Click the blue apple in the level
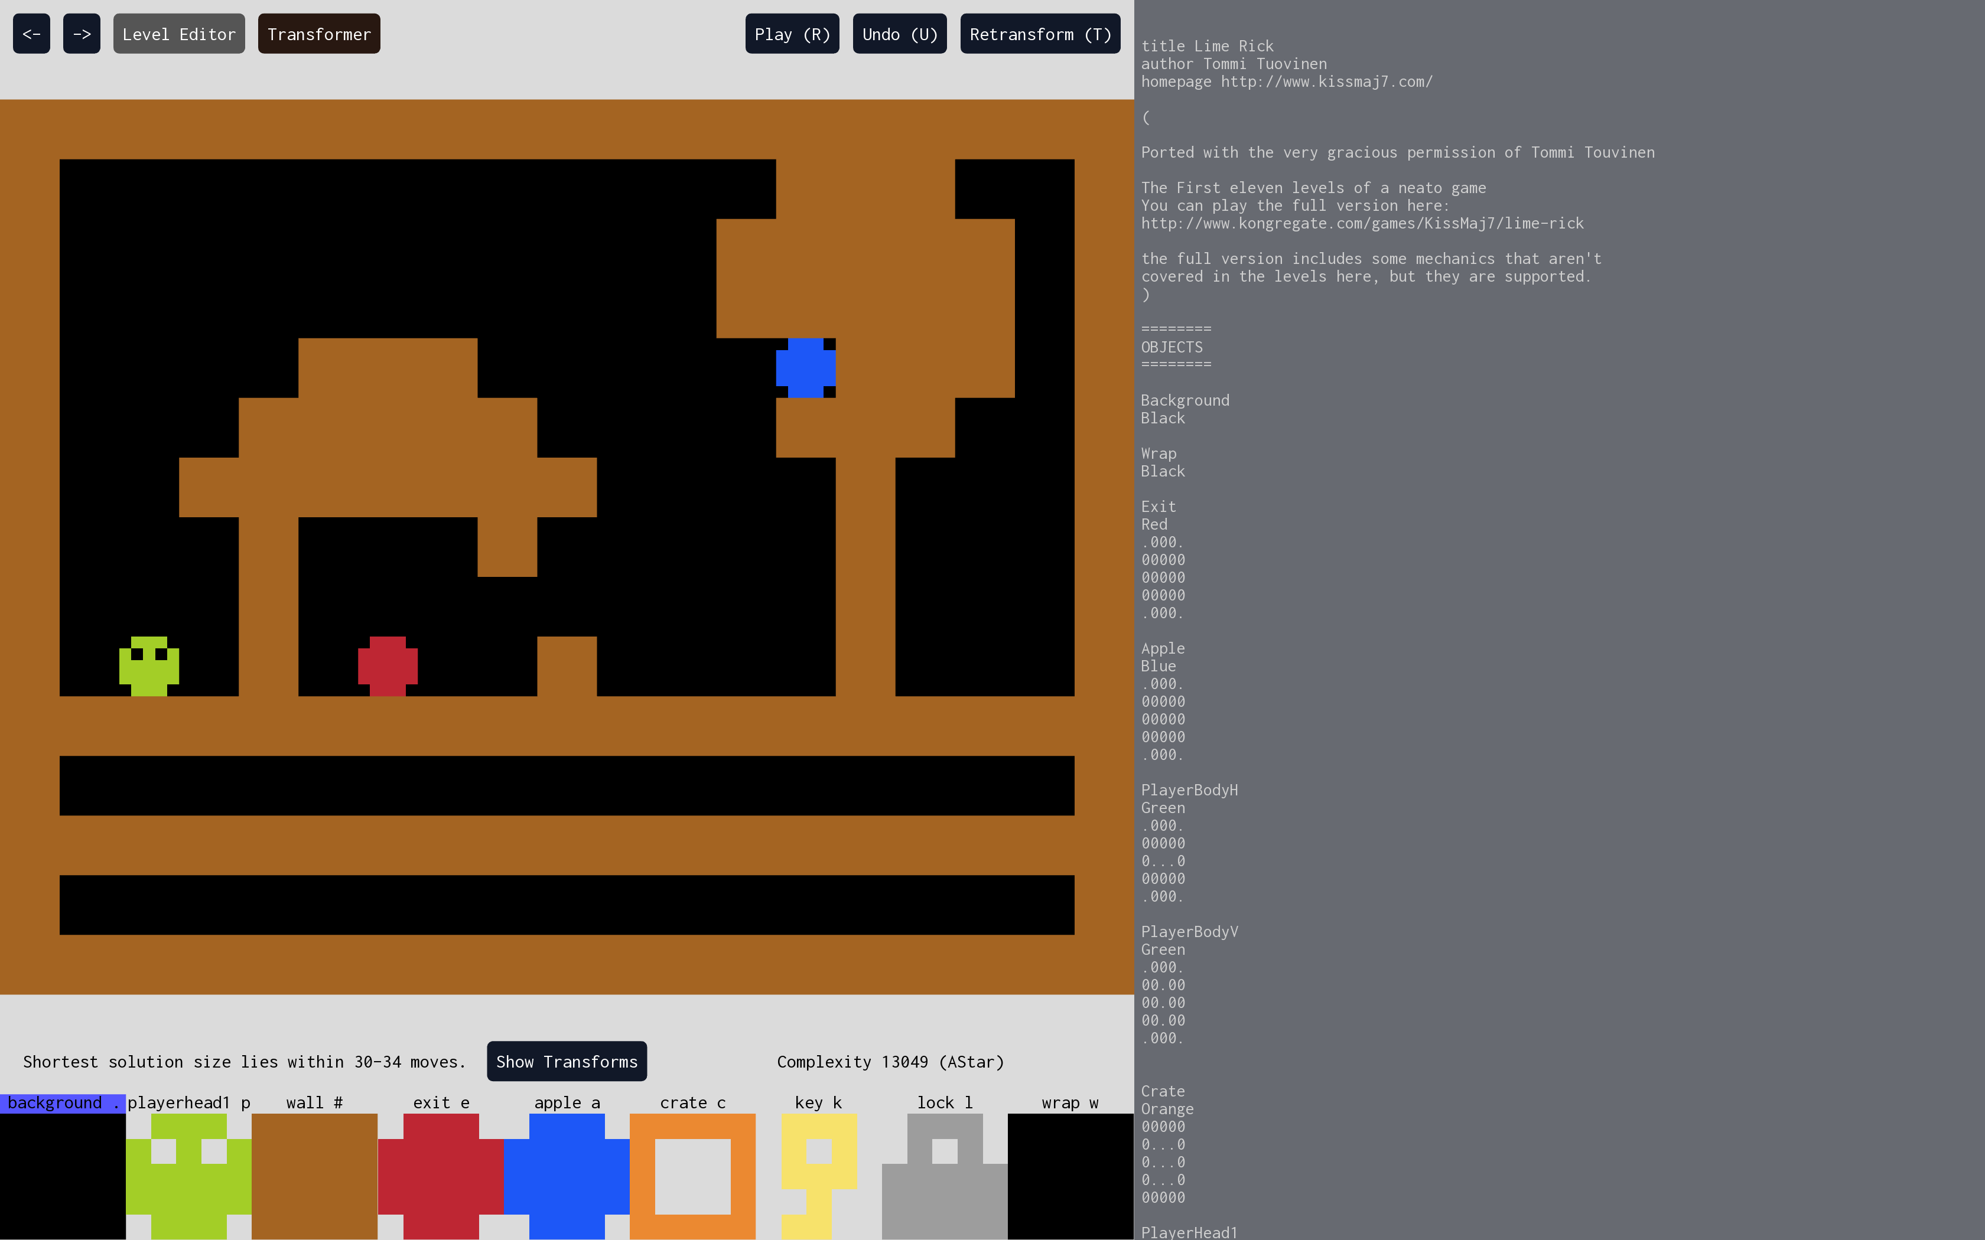1985x1240 pixels. [805, 367]
